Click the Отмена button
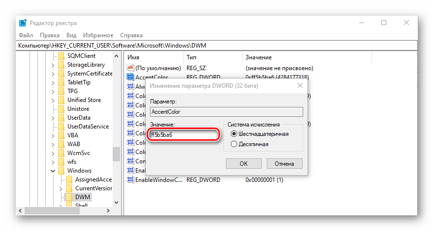Image resolution: width=434 pixels, height=231 pixels. point(284,163)
